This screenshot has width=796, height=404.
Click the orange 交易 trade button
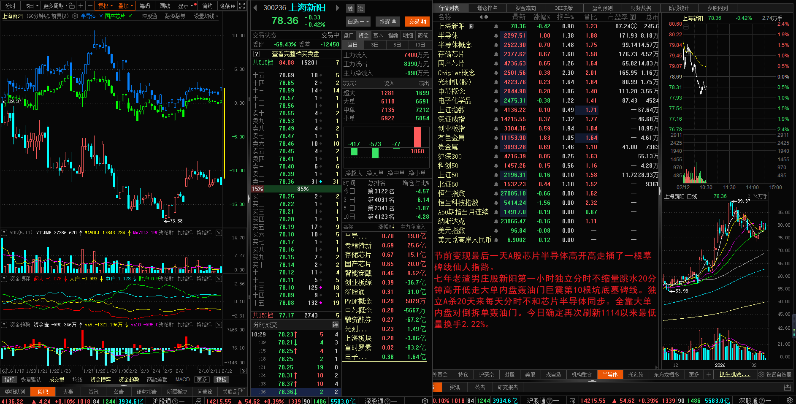[x=417, y=22]
